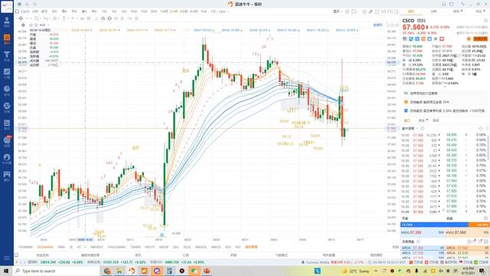This screenshot has height=276, width=490.
Task: Click the magnifier search icon in title bar
Action: [x=34, y=4]
